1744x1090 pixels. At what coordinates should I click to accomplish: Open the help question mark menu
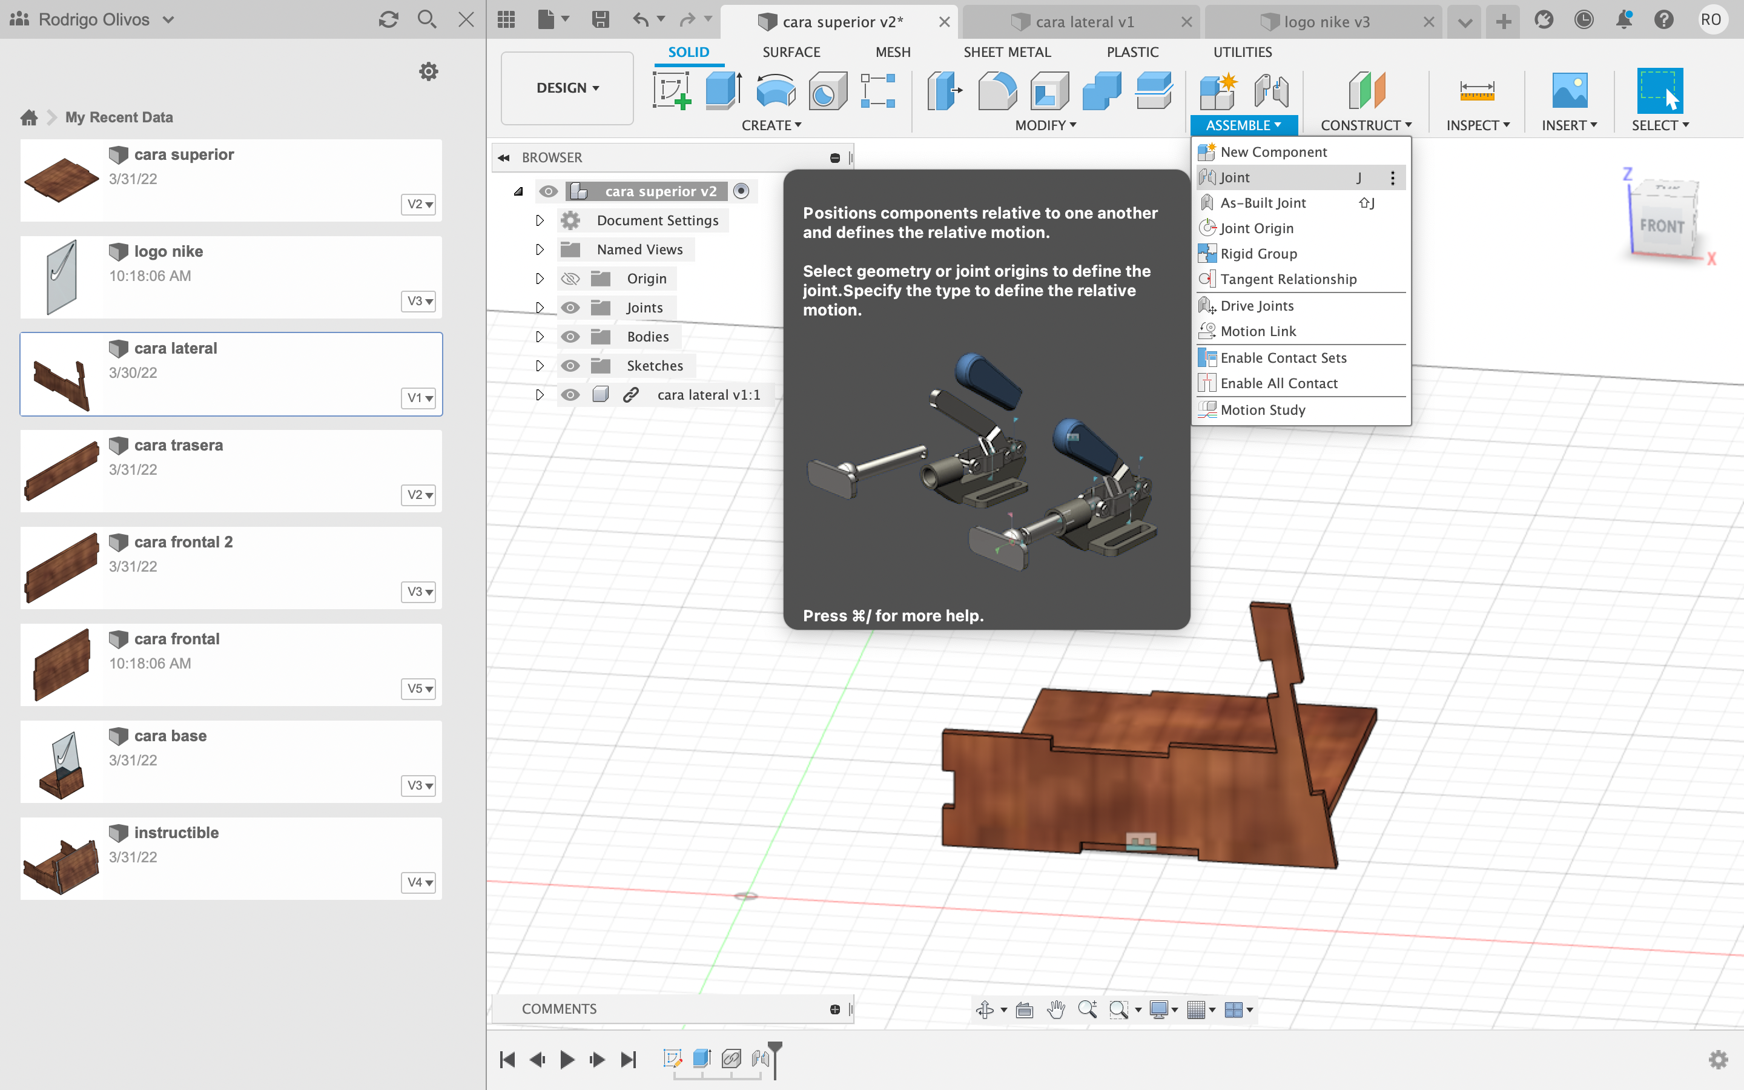tap(1664, 20)
